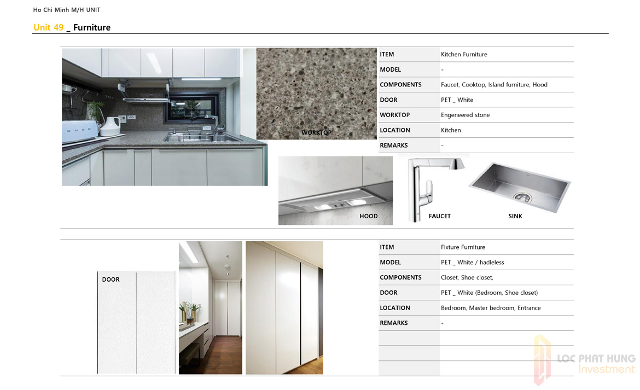Viewport: 640px width, 390px height.
Task: Select the "Closet, Shoe closet," components cell
Action: [x=467, y=277]
